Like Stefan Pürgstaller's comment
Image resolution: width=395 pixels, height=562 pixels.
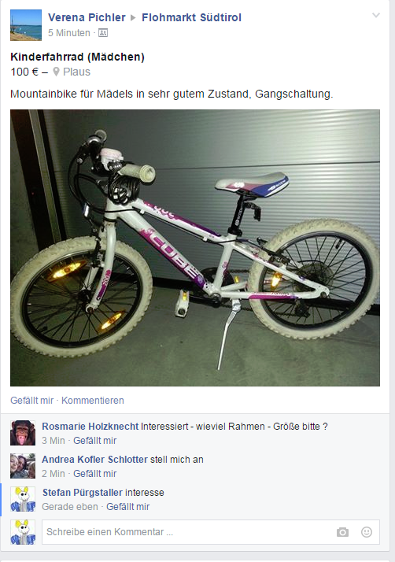click(x=128, y=506)
